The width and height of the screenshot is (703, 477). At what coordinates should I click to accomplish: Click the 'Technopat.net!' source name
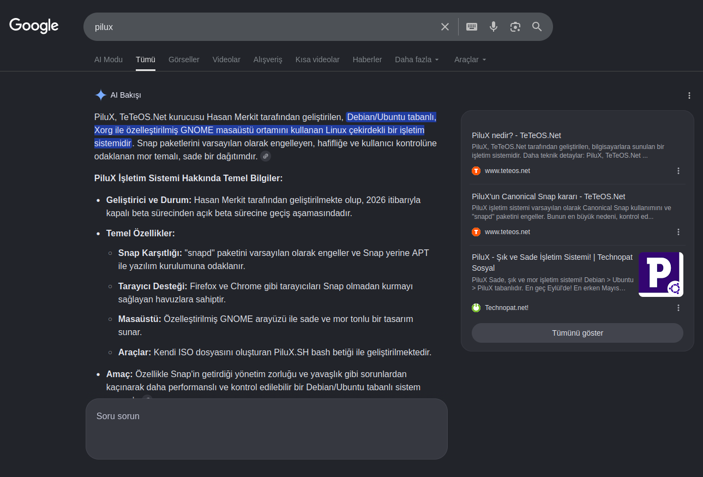point(507,308)
